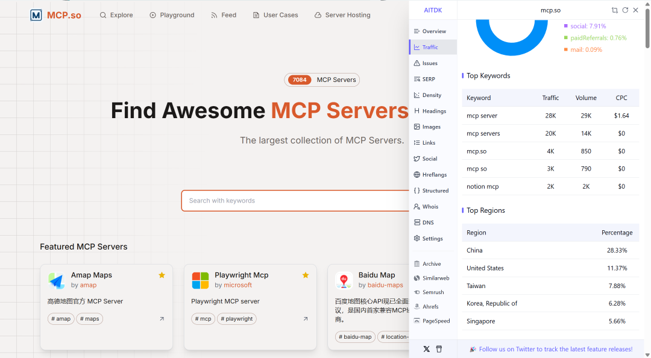The height and width of the screenshot is (358, 651).
Task: Open the SERP section
Action: point(433,79)
